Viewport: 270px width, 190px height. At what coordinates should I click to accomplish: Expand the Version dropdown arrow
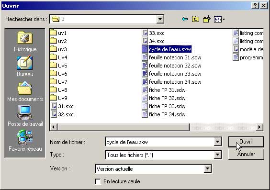207,168
